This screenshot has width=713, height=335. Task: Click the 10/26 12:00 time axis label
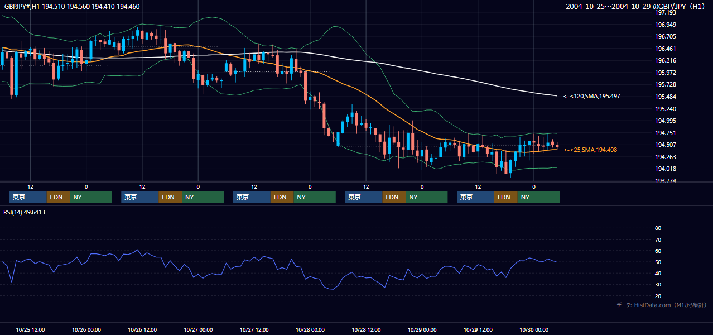click(142, 329)
